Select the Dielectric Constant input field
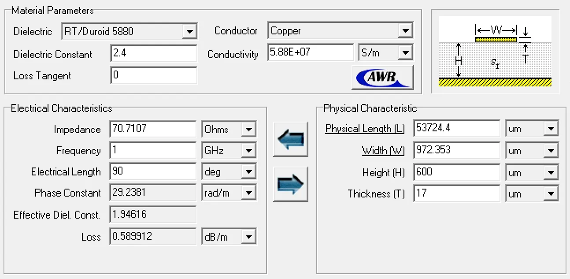 153,53
